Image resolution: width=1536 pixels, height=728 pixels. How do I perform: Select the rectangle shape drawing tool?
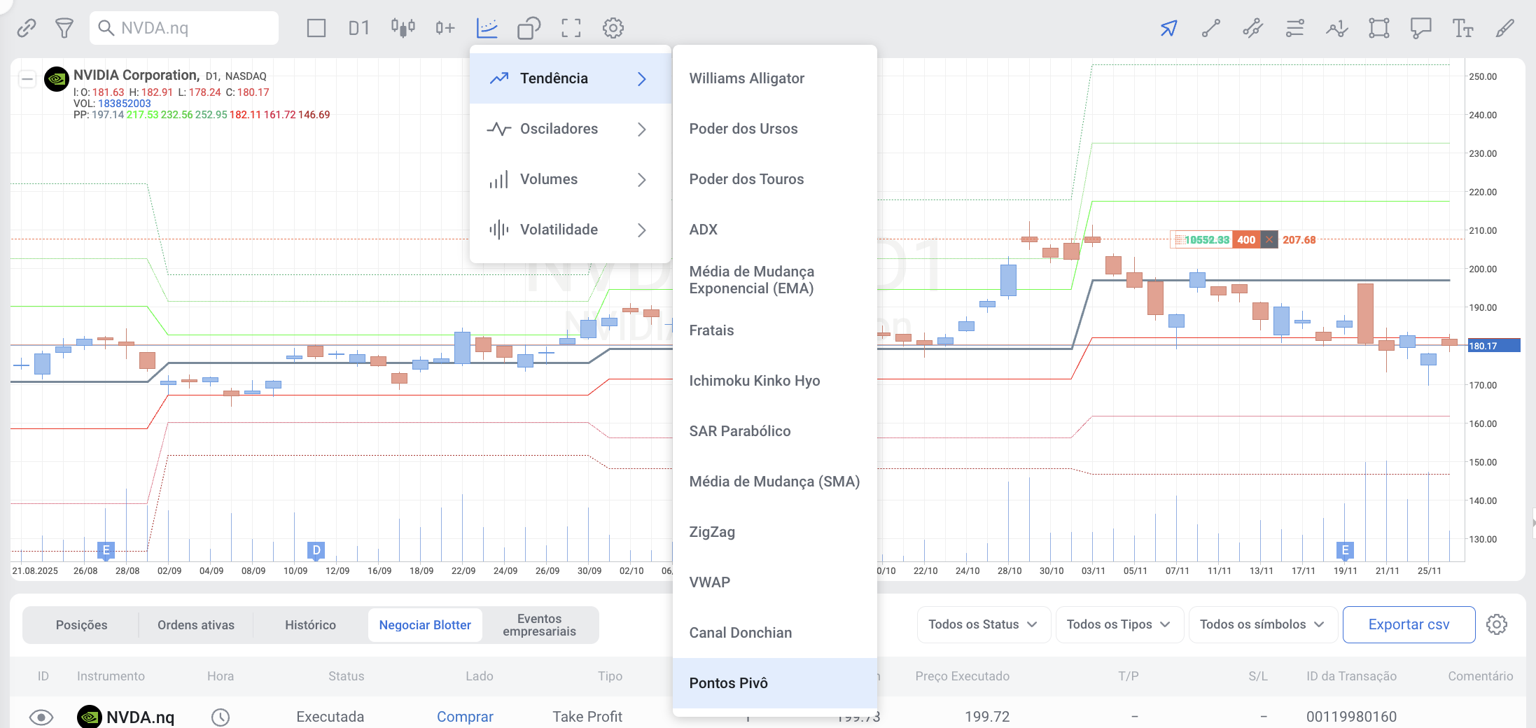coord(1379,28)
